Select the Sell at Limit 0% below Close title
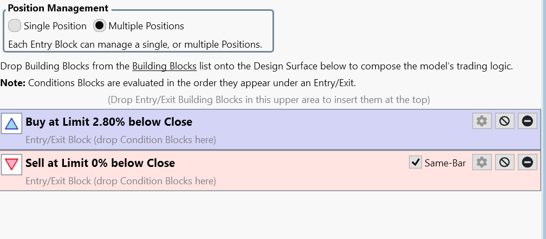This screenshot has height=239, width=546. (x=100, y=163)
